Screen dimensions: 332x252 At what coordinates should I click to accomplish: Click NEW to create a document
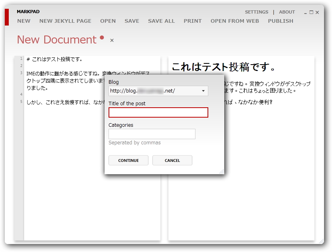coord(24,21)
